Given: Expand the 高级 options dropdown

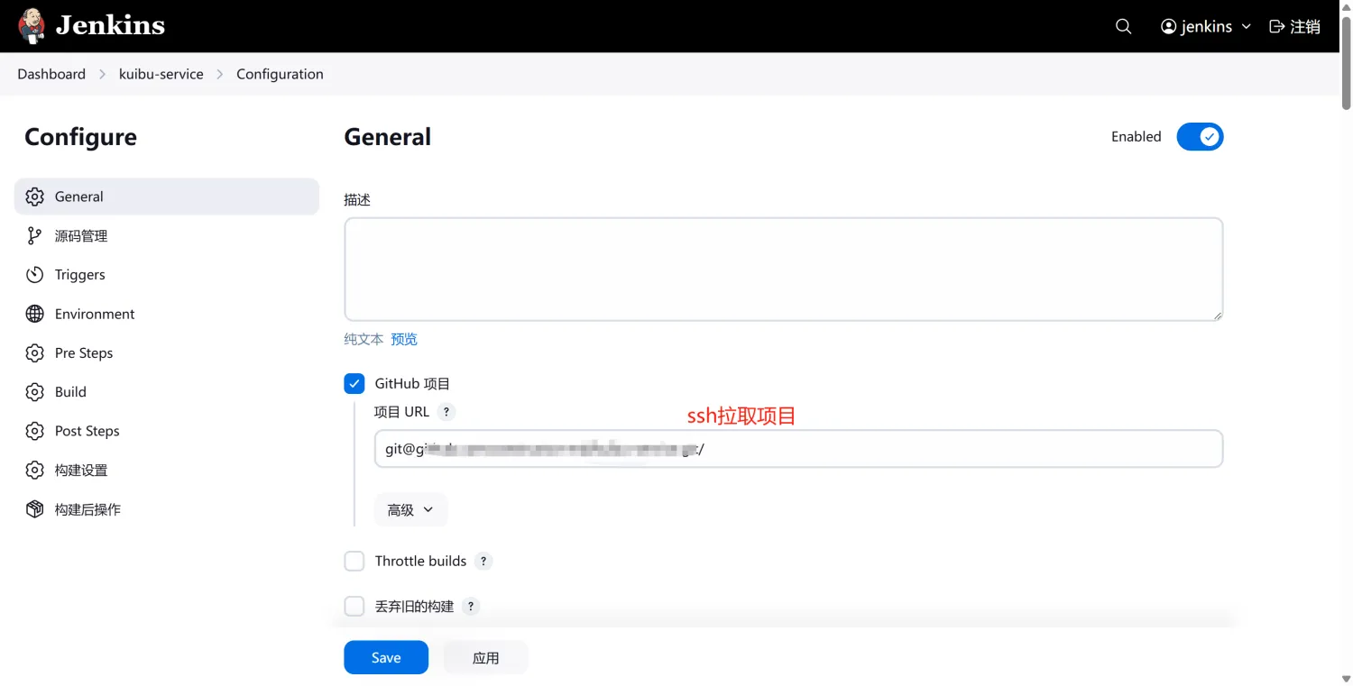Looking at the screenshot, I should coord(410,509).
